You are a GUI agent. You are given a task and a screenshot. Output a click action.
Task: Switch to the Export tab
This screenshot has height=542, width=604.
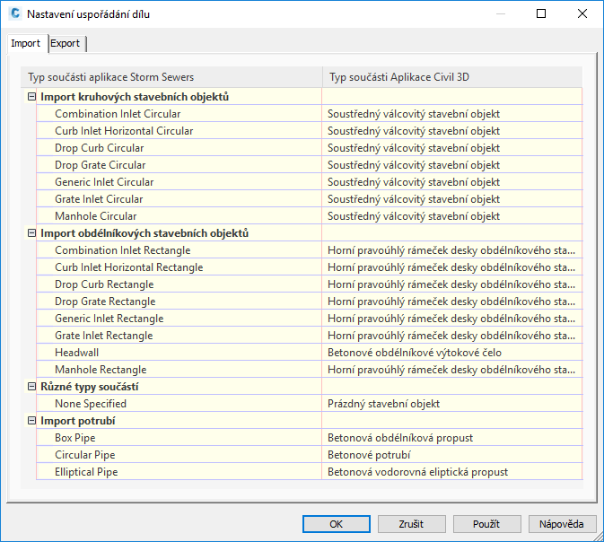click(65, 43)
